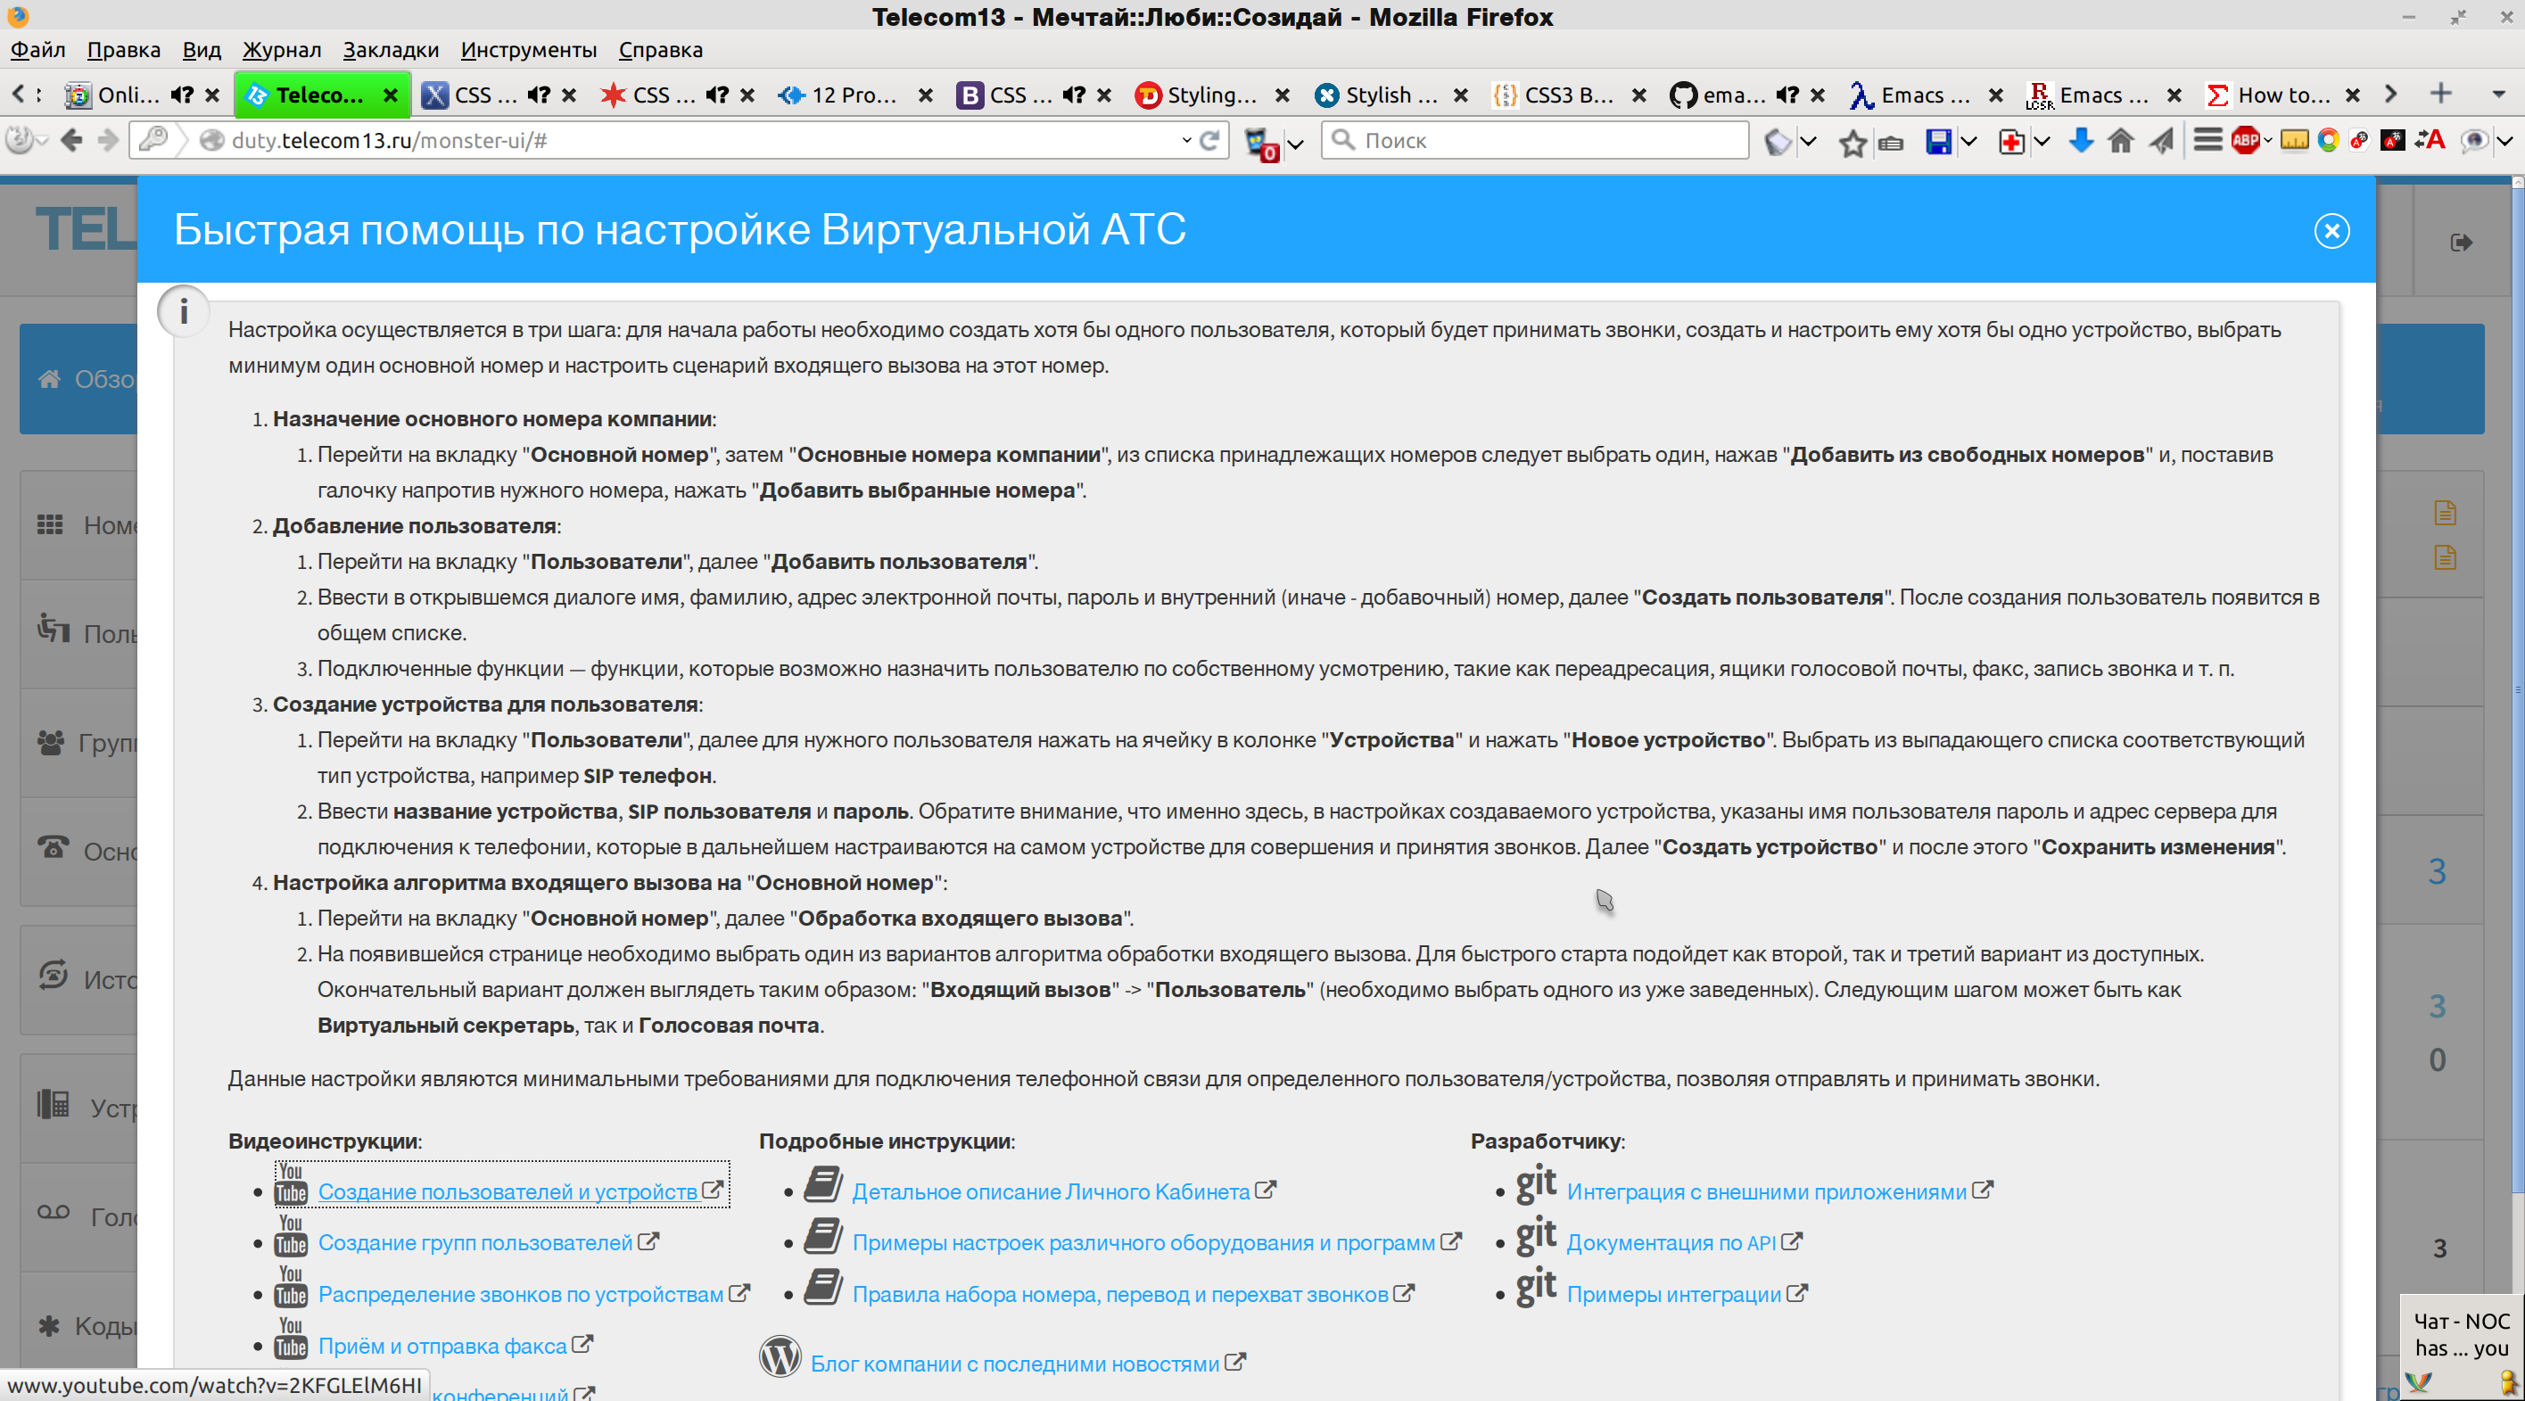Click the blue floppy disk save icon
The height and width of the screenshot is (1401, 2525).
click(1938, 142)
